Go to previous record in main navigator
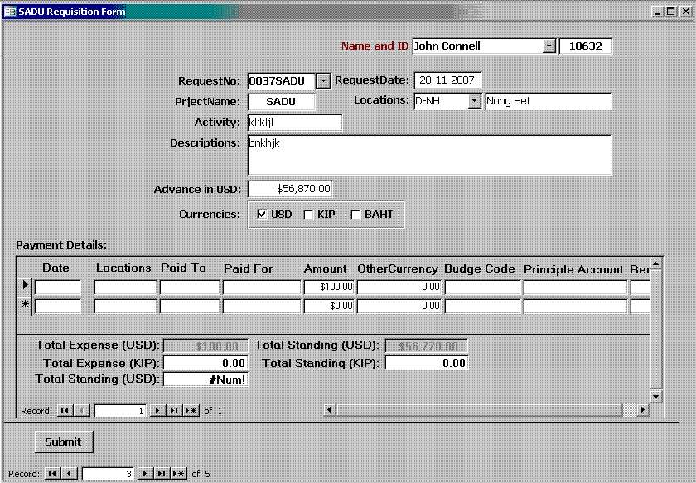This screenshot has height=483, width=696. click(x=70, y=474)
